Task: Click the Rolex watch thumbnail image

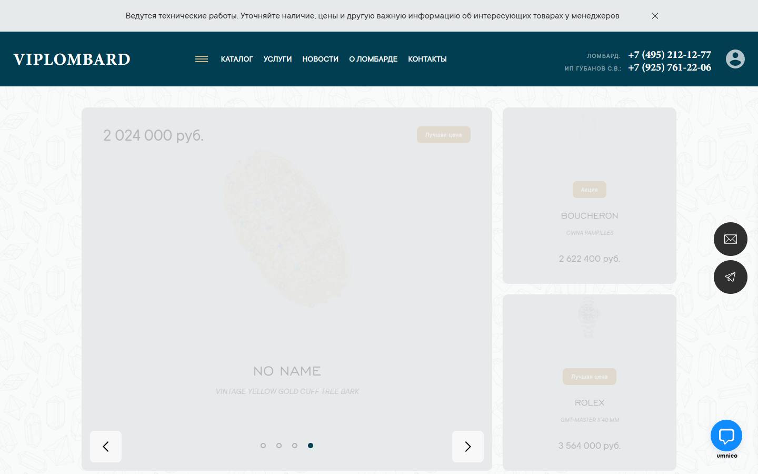Action: 589,317
